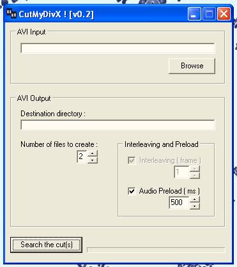The height and width of the screenshot is (267, 237).
Task: Click the CutMyDivX title bar icon
Action: pyautogui.click(x=11, y=14)
